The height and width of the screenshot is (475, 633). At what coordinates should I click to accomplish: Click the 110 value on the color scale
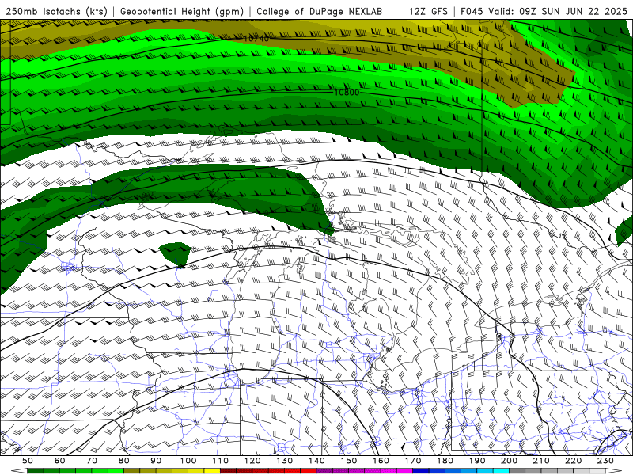(x=221, y=461)
